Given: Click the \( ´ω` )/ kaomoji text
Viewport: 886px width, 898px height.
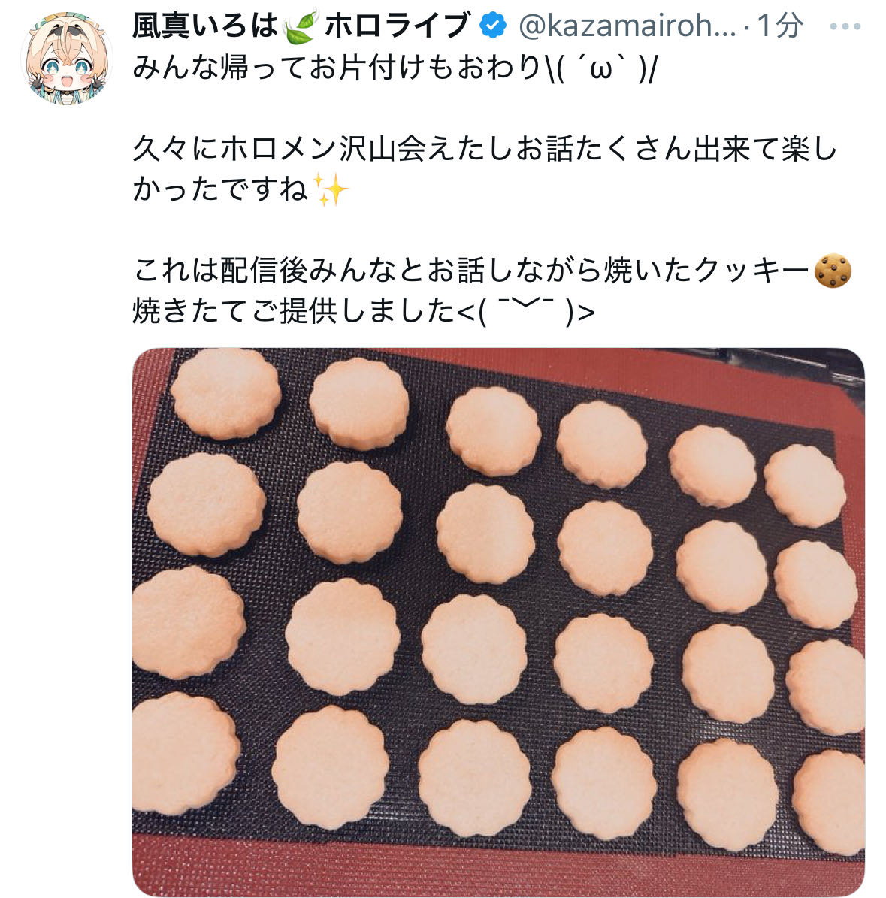Looking at the screenshot, I should point(603,68).
